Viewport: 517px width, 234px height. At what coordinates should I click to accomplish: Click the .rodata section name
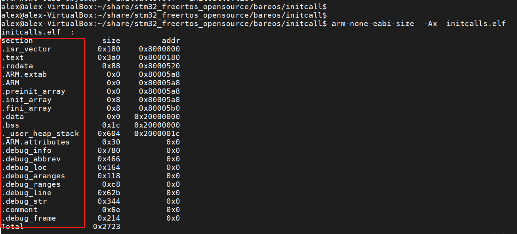[17, 66]
